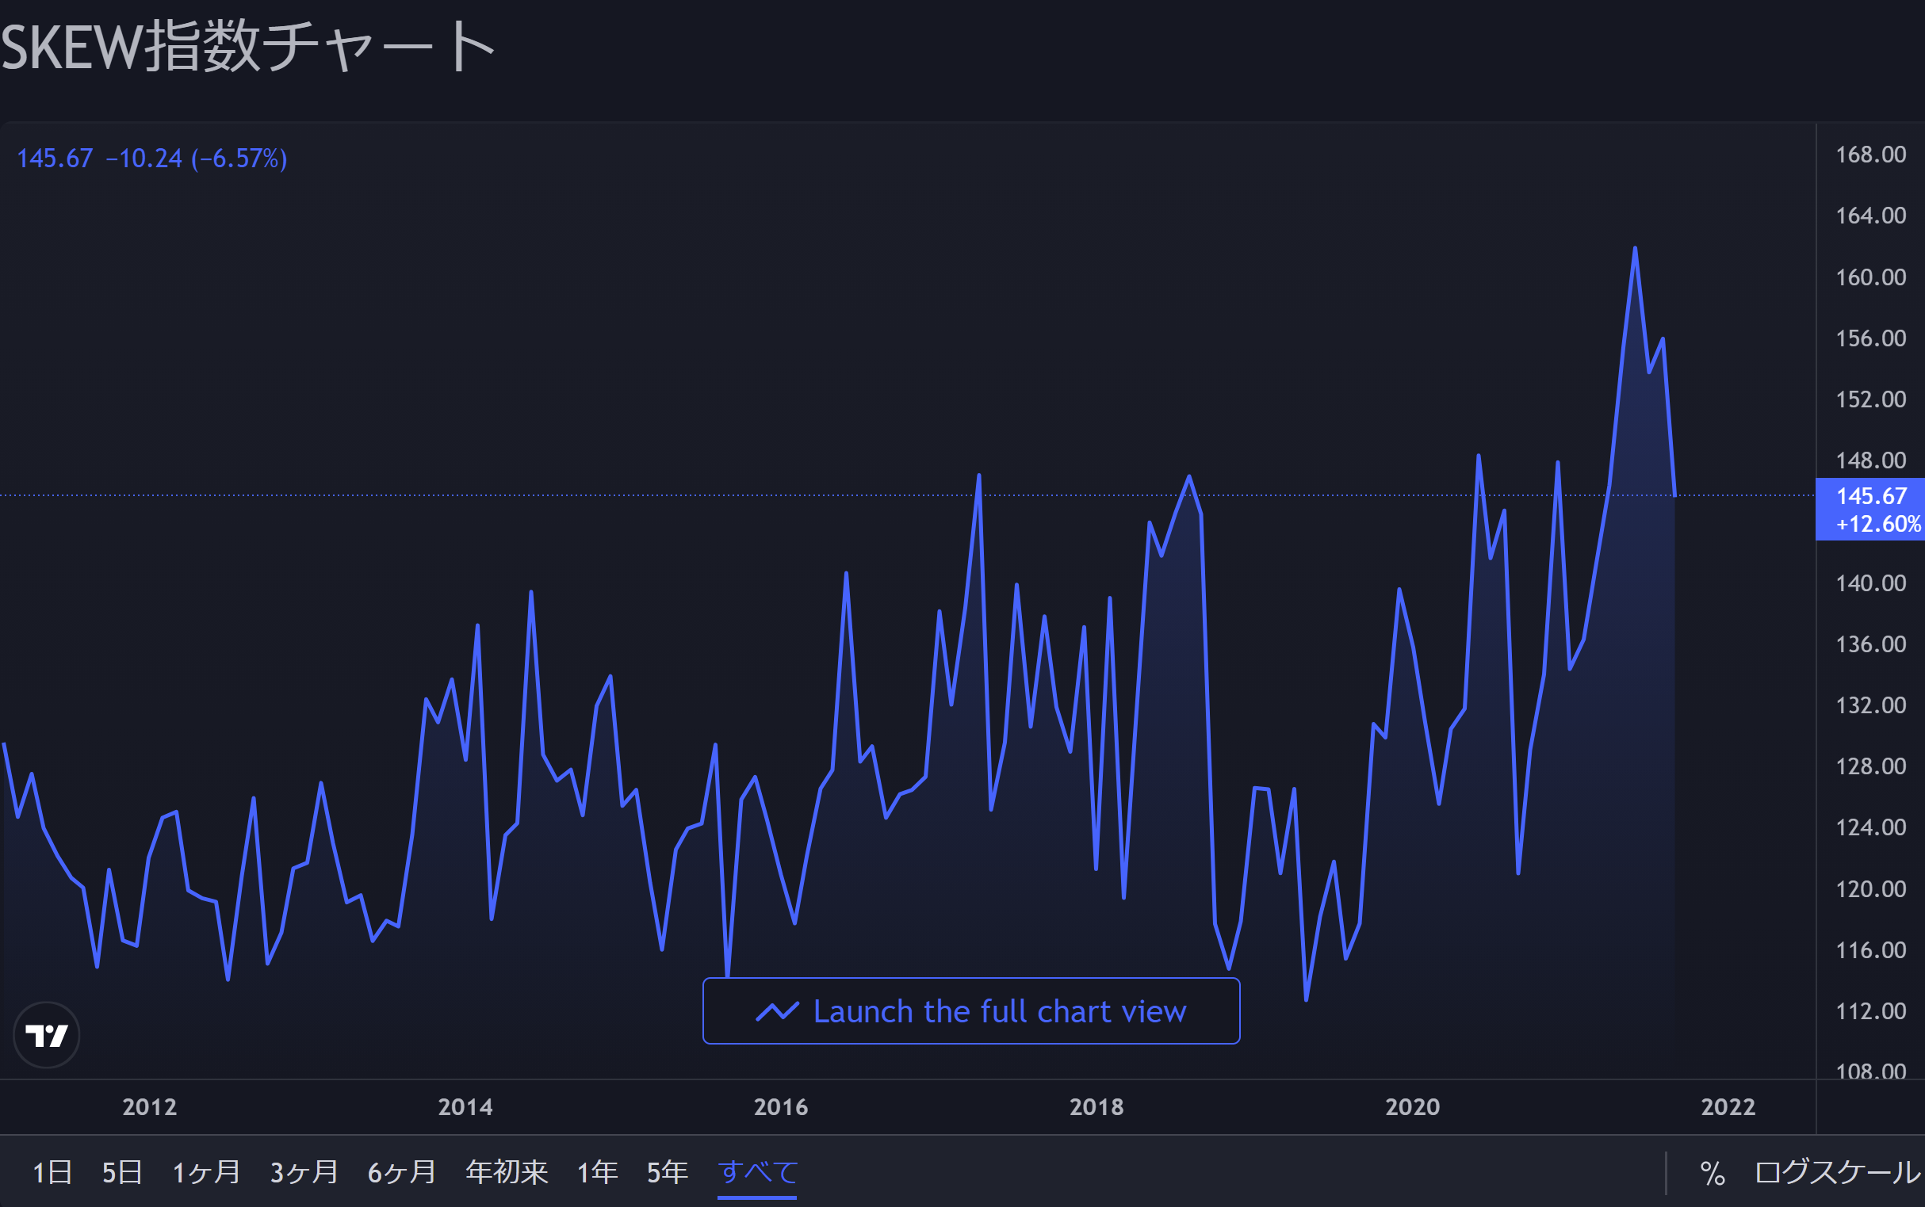Screen dimensions: 1925x1207
Task: Click the chart line icon in launch button
Action: (777, 1011)
